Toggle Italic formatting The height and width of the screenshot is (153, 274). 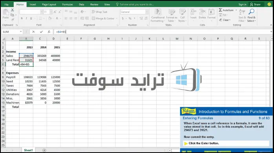[x=26, y=18]
